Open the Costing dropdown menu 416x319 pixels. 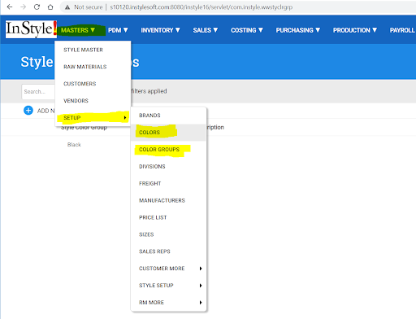click(247, 30)
